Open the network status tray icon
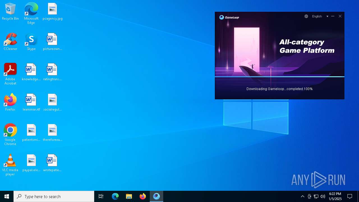359x202 pixels. coord(316,196)
